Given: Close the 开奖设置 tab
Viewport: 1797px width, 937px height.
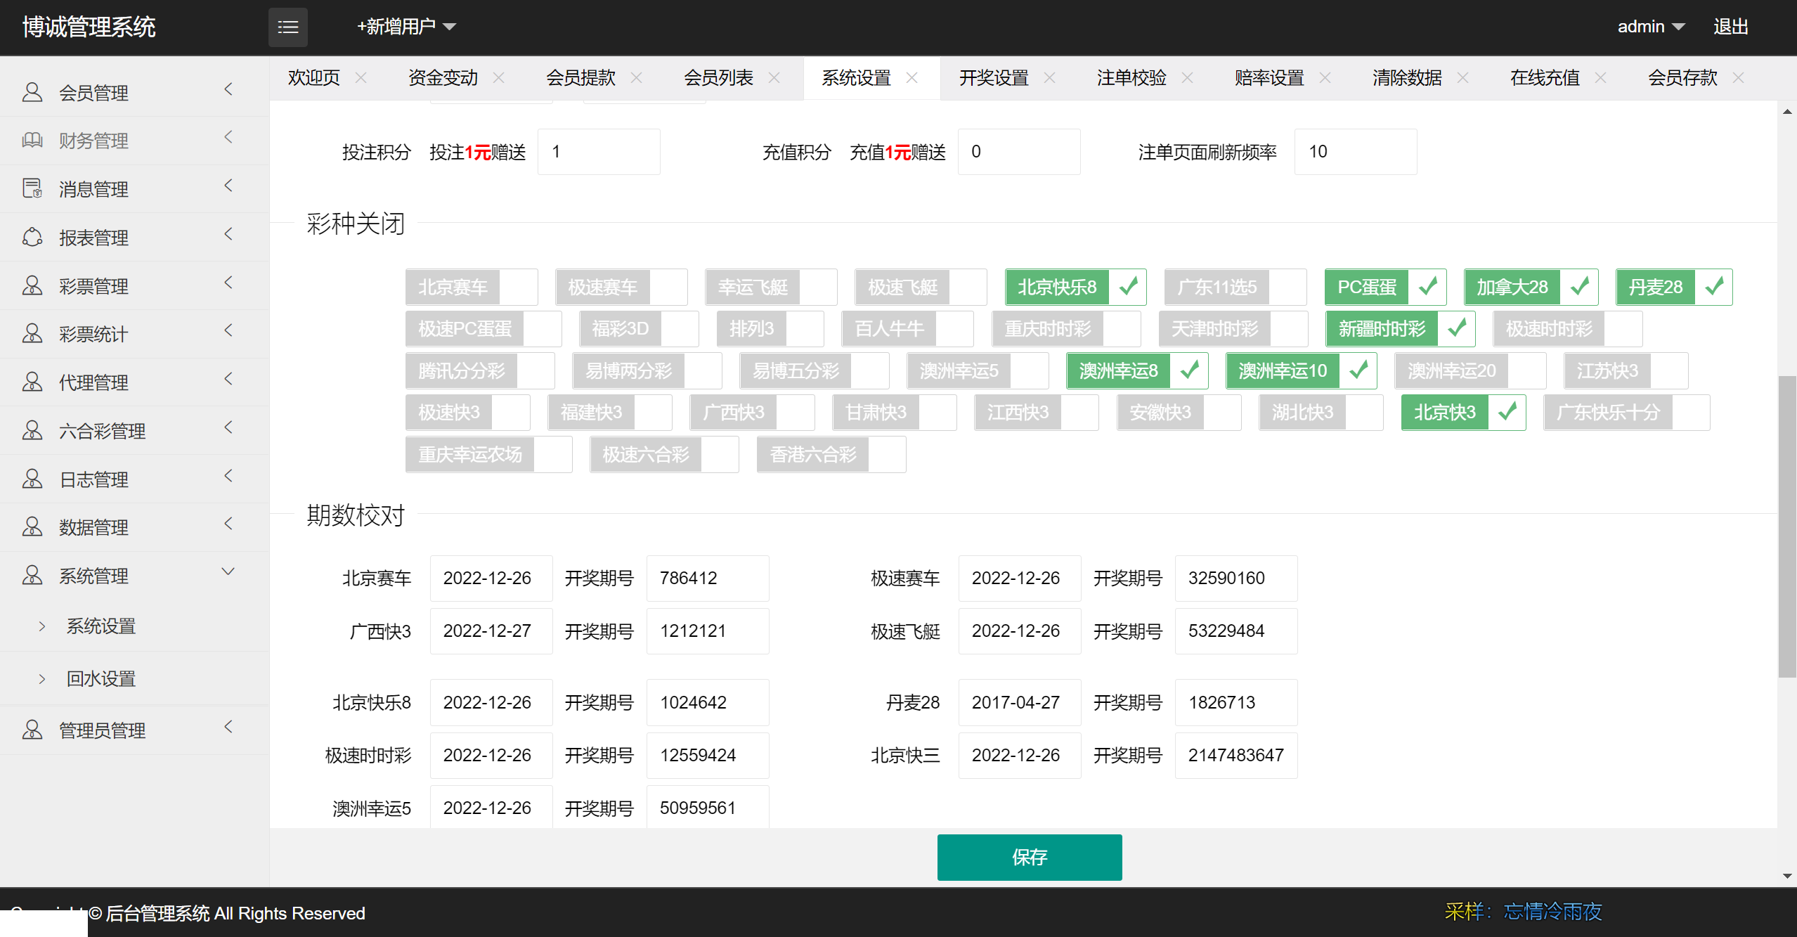Looking at the screenshot, I should 1049,77.
